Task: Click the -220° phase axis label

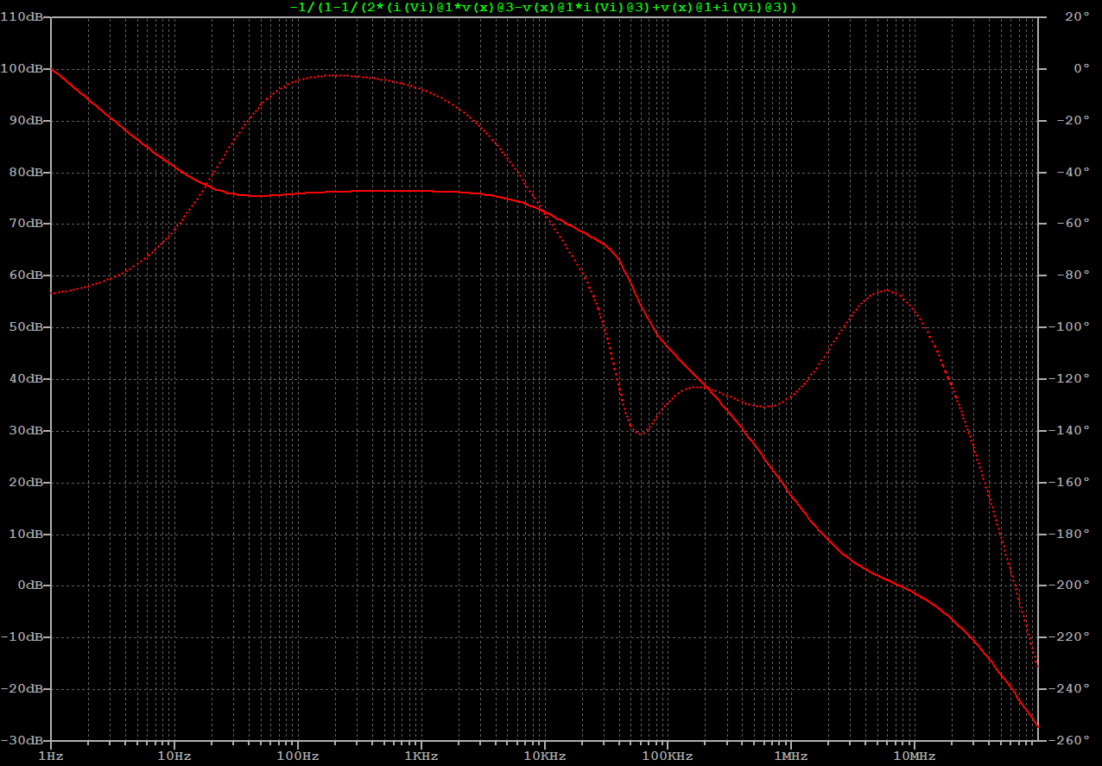Action: pos(1069,637)
